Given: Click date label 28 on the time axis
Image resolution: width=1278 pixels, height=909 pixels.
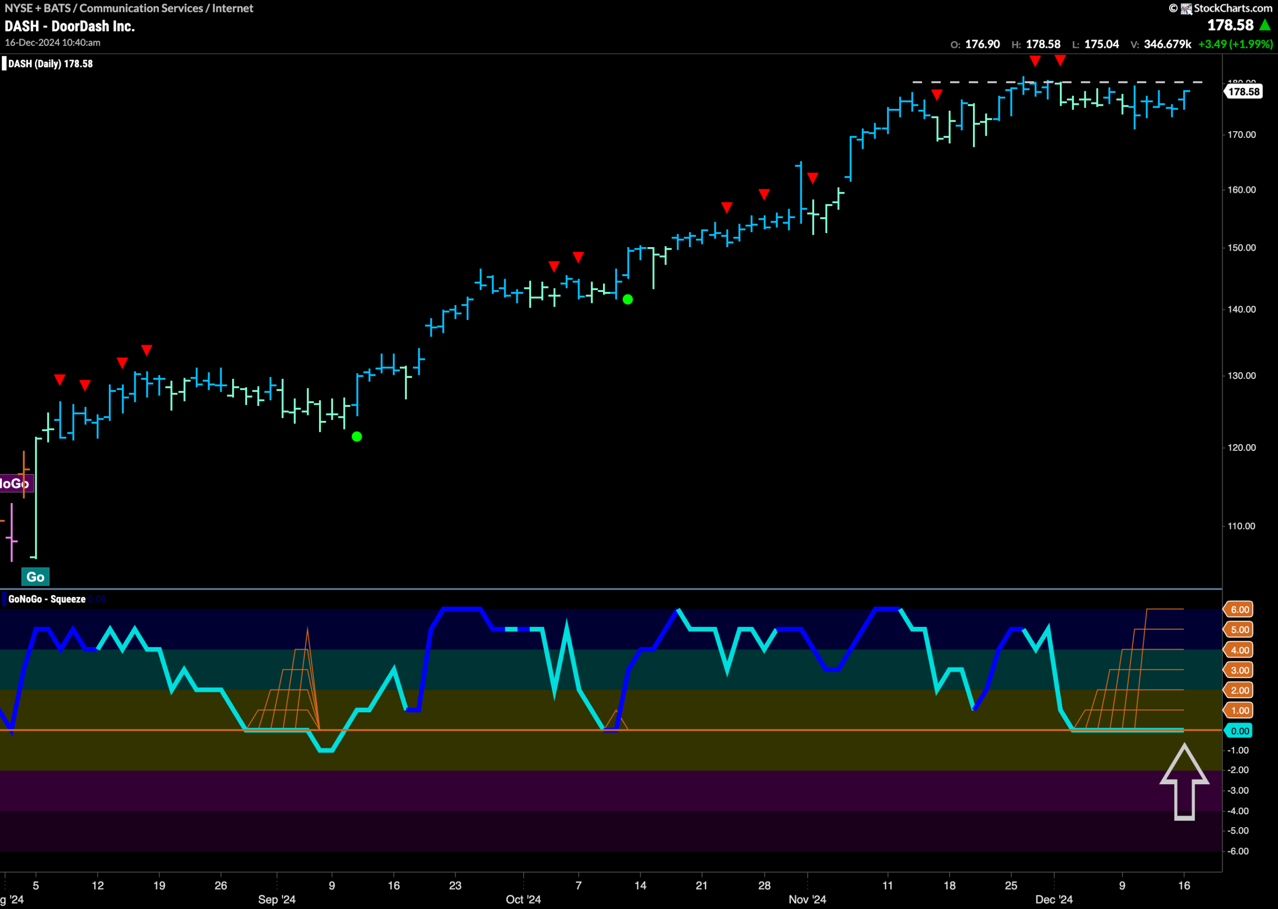Looking at the screenshot, I should coord(764,886).
